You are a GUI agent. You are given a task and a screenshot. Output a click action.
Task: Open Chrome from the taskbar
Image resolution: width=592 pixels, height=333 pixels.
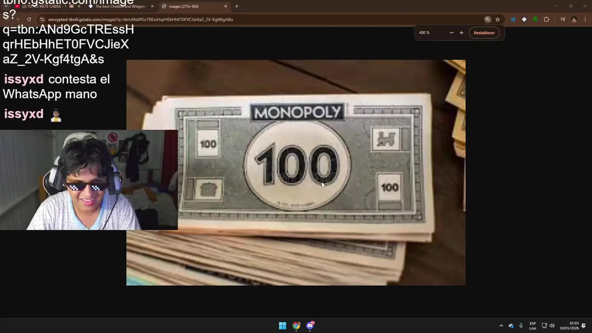[x=296, y=326]
